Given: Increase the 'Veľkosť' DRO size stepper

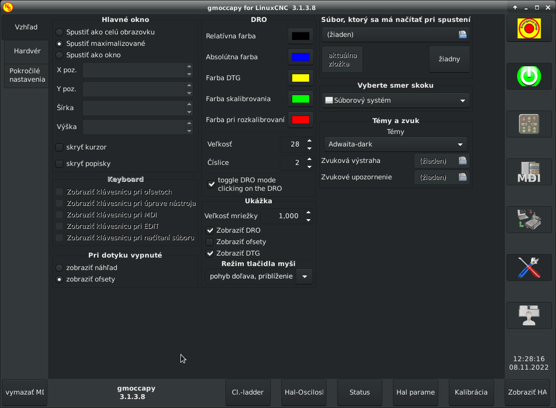Looking at the screenshot, I should tap(309, 140).
